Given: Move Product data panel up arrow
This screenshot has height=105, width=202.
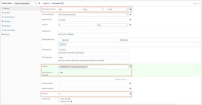Looking at the screenshot, I should [194, 3].
